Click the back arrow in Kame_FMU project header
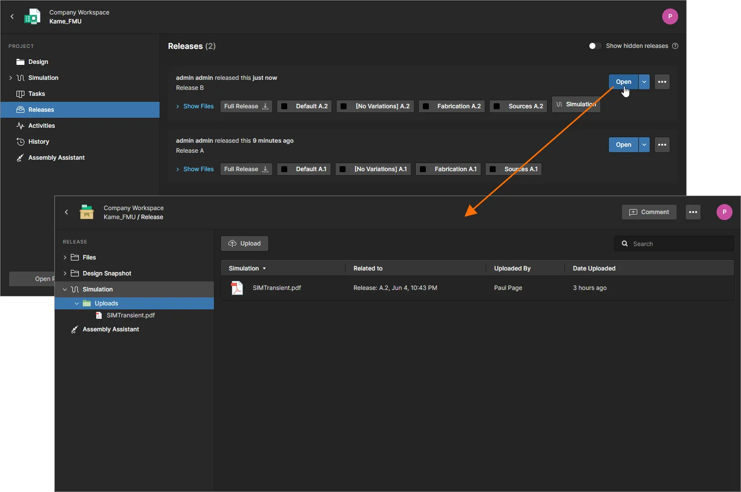The height and width of the screenshot is (492, 741). click(12, 16)
